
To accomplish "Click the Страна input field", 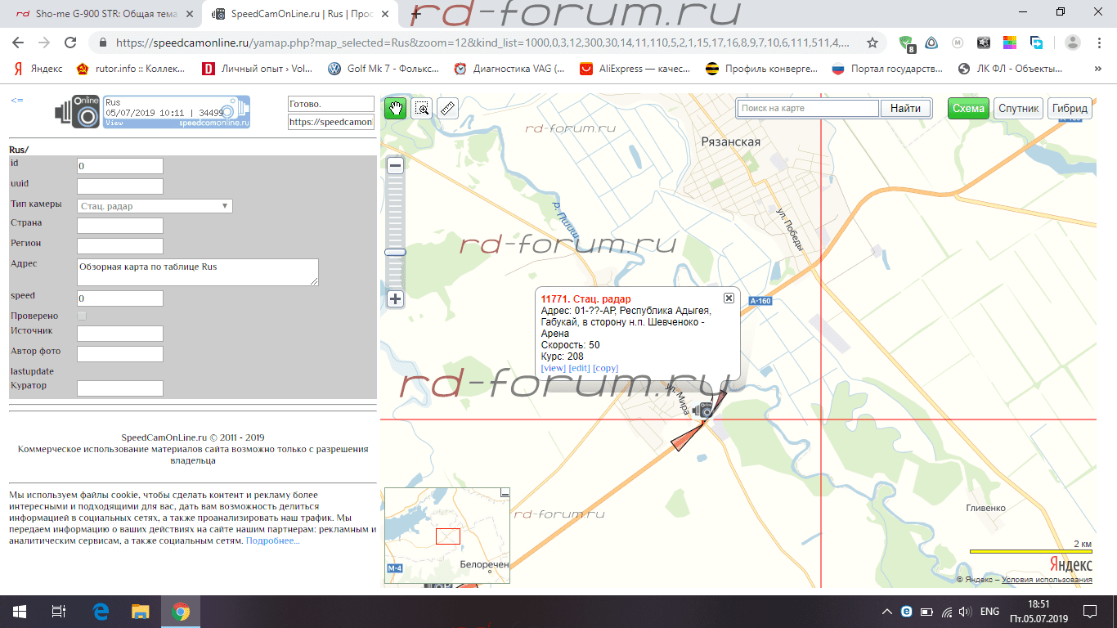I will 120,226.
